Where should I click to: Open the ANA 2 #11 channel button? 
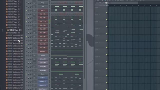43,22
